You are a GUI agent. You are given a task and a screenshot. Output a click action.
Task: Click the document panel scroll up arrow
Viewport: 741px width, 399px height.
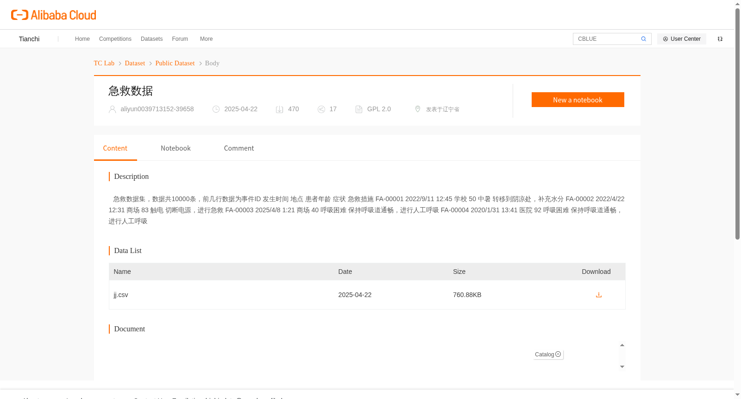pos(622,345)
